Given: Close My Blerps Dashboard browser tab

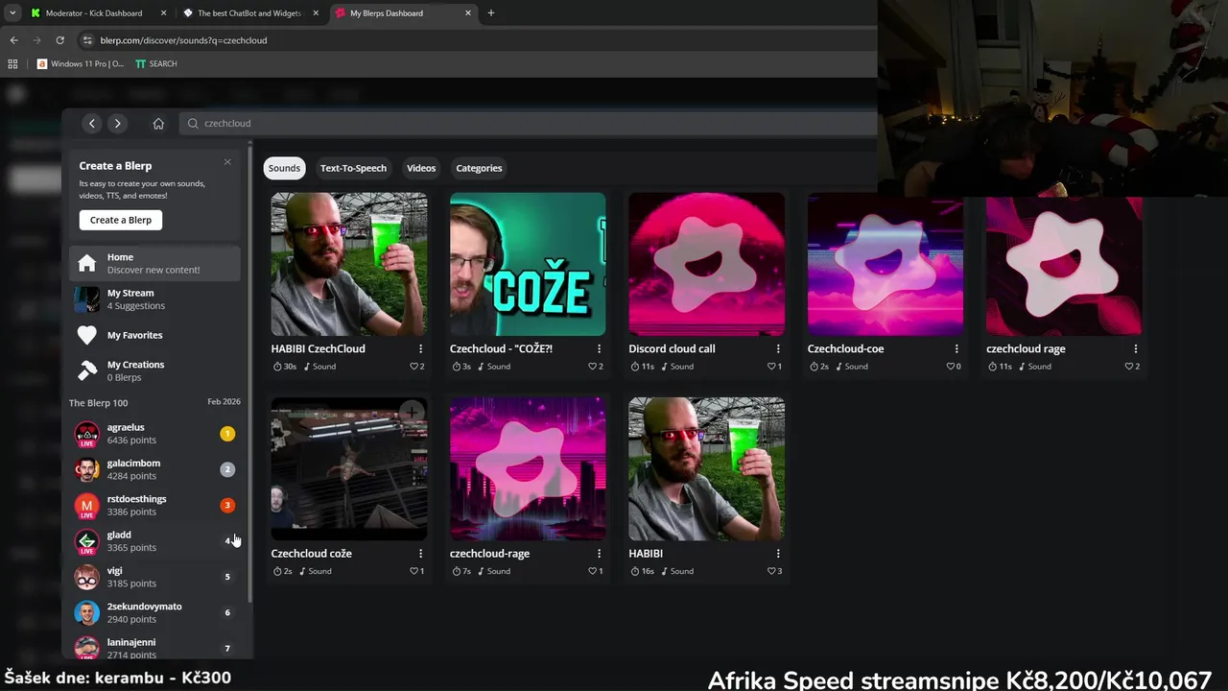Looking at the screenshot, I should (x=468, y=13).
